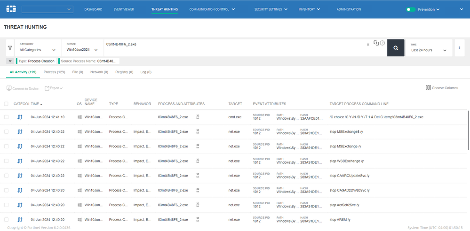The image size is (470, 231).
Task: Check the select-all checkbox in the table header
Action: pyautogui.click(x=6, y=104)
